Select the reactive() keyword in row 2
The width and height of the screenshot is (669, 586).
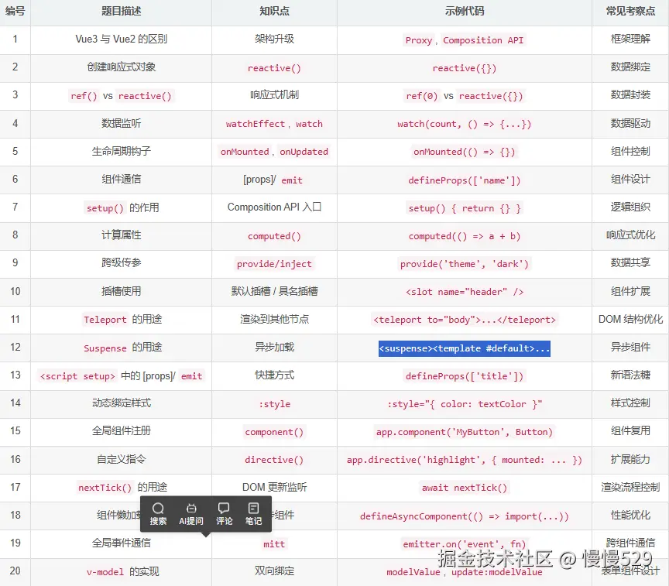(x=273, y=67)
